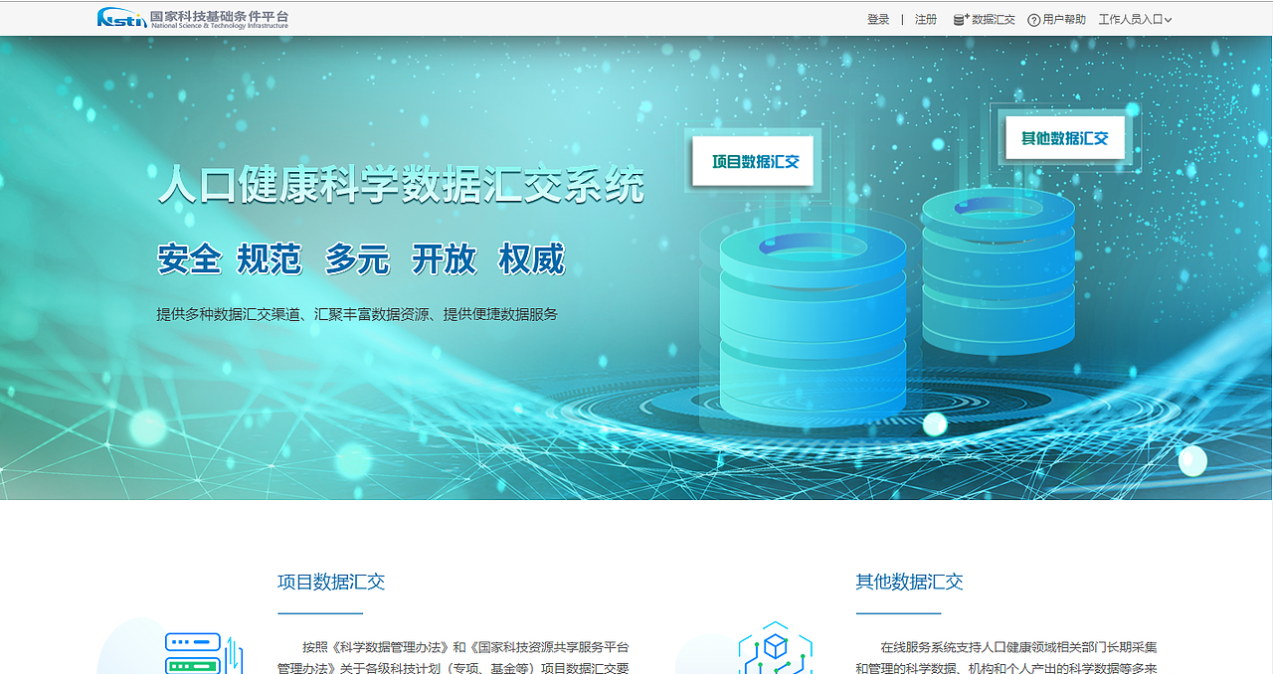Click the database icon next to 数据汇交
The width and height of the screenshot is (1273, 674).
click(x=958, y=18)
